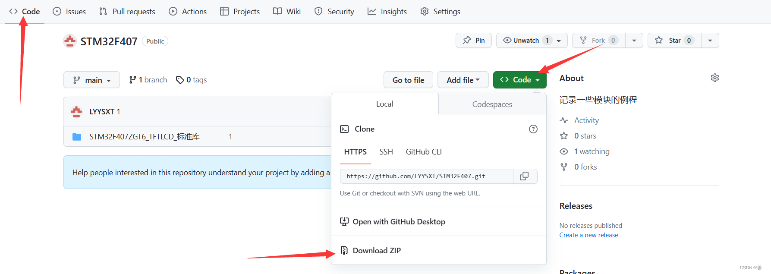Switch to the Codespaces tab
771x274 pixels.
click(492, 104)
